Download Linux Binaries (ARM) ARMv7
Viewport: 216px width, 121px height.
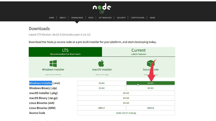pyautogui.click(x=102, y=108)
